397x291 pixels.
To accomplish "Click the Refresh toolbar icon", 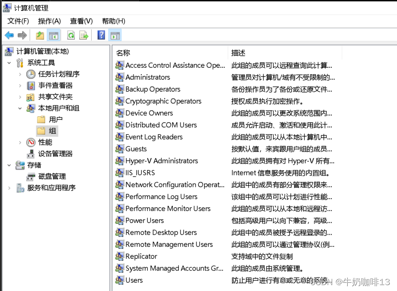I will (71, 35).
